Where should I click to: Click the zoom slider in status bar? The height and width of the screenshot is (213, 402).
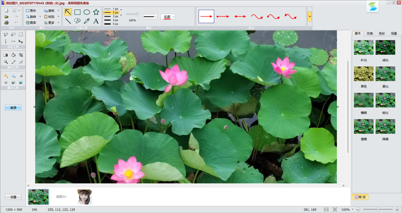click(x=378, y=210)
